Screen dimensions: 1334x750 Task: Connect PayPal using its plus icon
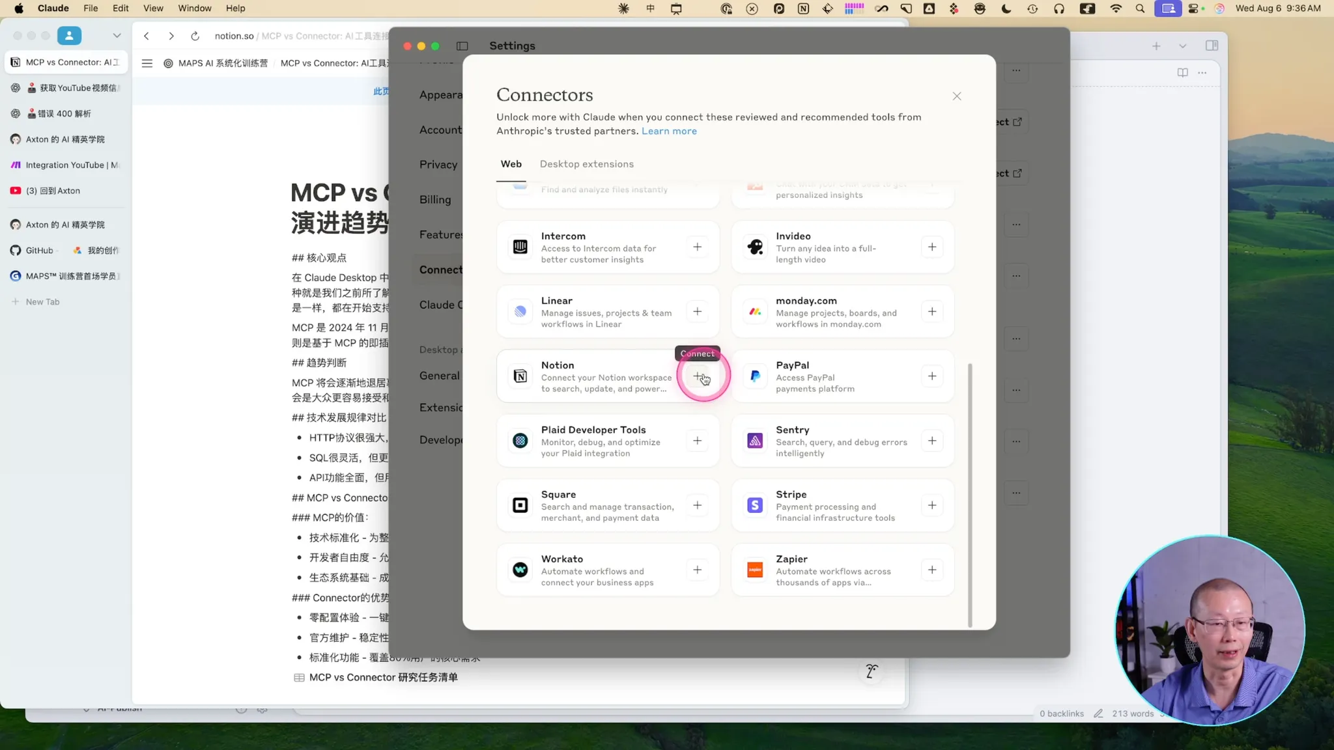[932, 376]
